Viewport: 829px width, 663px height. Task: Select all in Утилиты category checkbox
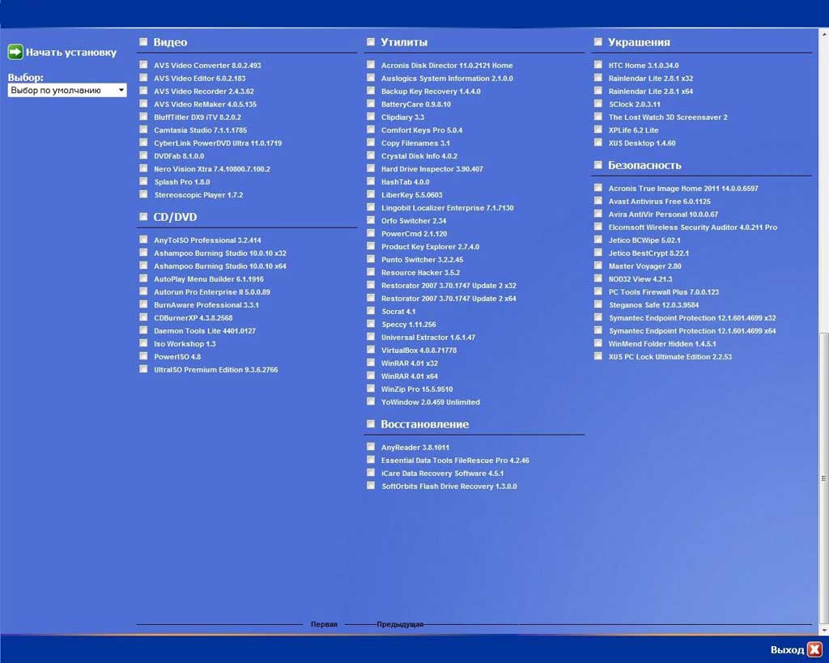tap(371, 42)
